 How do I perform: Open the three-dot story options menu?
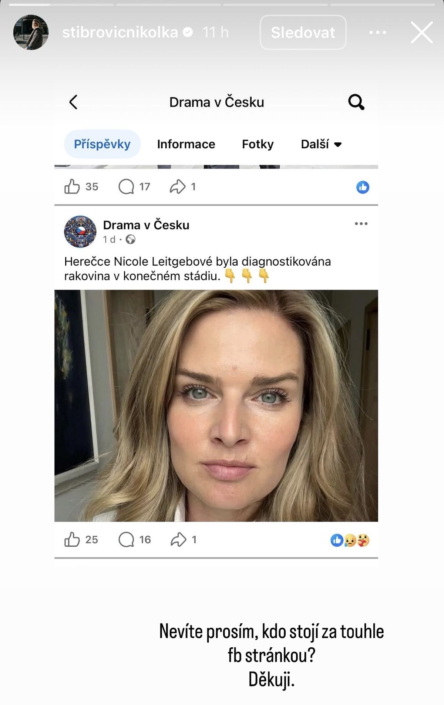(377, 33)
